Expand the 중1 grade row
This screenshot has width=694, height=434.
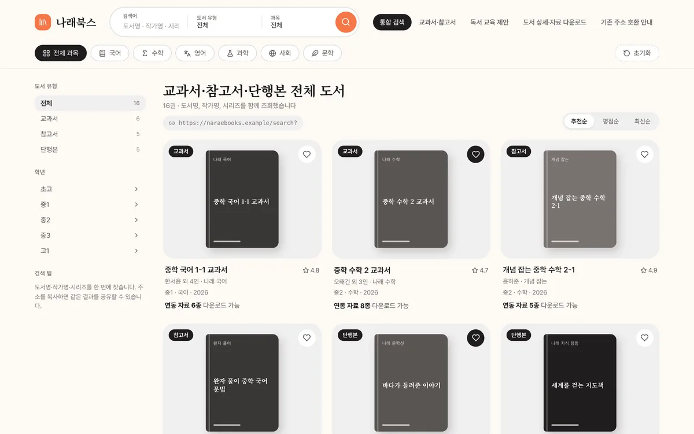tap(90, 205)
